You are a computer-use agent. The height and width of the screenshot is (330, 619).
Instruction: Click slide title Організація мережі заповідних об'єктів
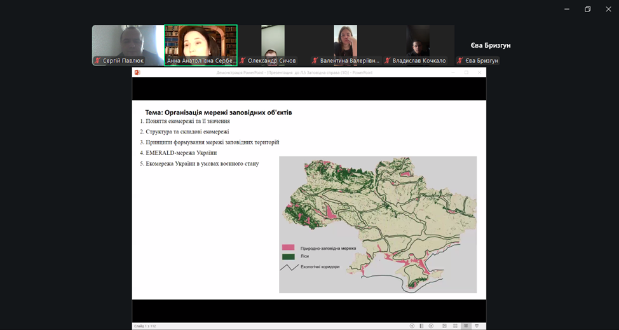pyautogui.click(x=218, y=113)
